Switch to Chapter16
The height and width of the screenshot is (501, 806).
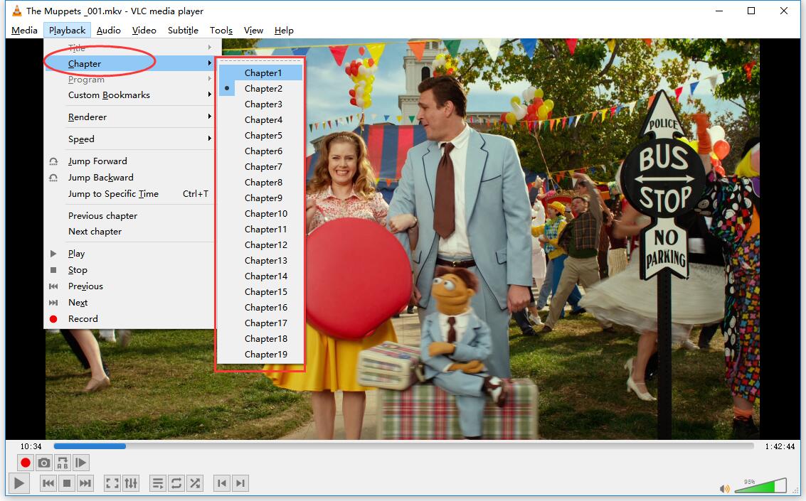coord(260,308)
